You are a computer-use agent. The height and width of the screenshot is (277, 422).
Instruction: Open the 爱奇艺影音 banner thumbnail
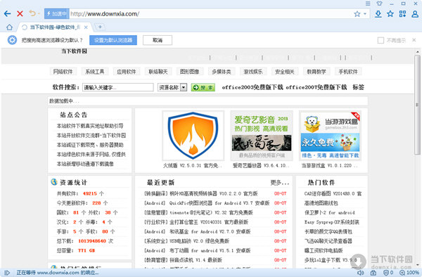click(x=262, y=136)
